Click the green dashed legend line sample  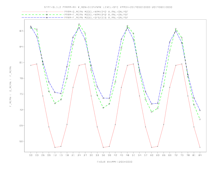point(43,15)
